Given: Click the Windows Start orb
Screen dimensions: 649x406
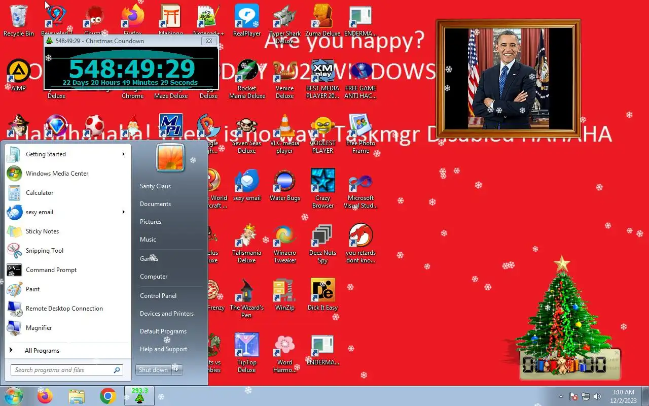Looking at the screenshot, I should pos(13,396).
